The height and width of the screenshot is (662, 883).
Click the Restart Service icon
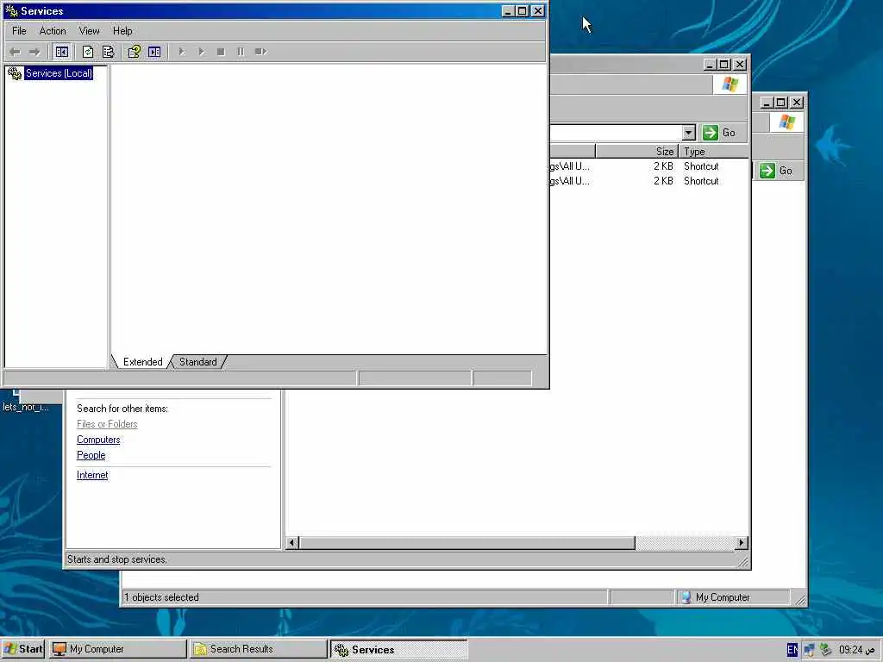click(x=260, y=52)
